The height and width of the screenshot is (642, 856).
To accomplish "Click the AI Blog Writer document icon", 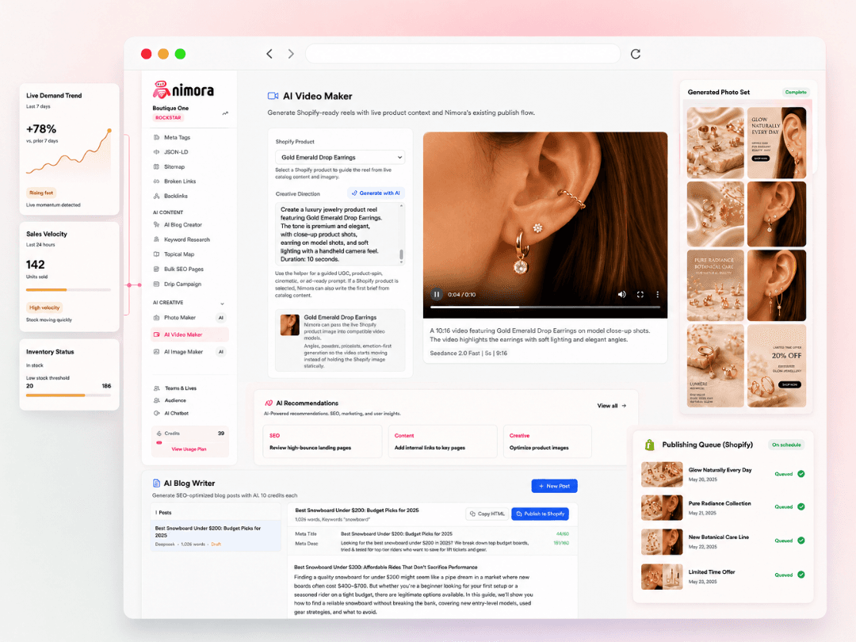I will coord(157,483).
